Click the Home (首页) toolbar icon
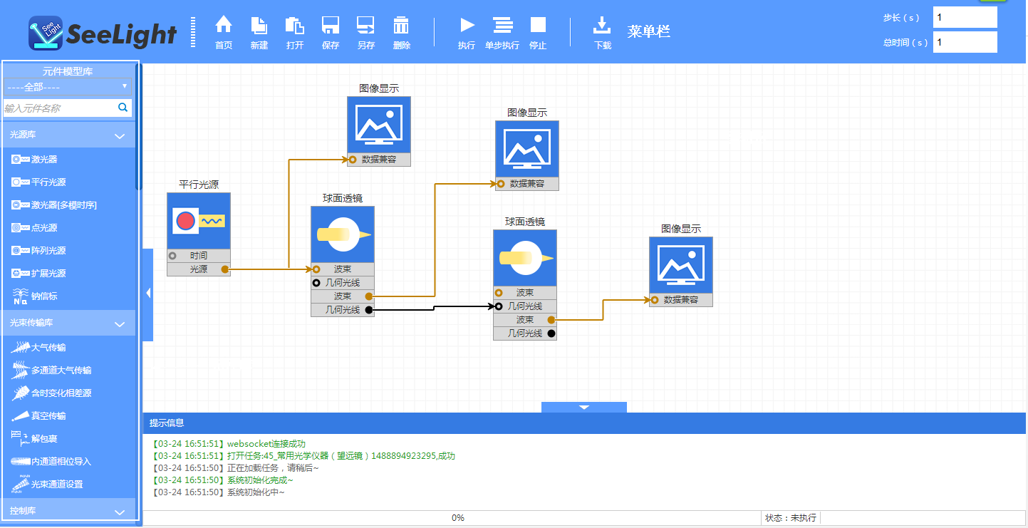This screenshot has width=1028, height=528. (224, 26)
